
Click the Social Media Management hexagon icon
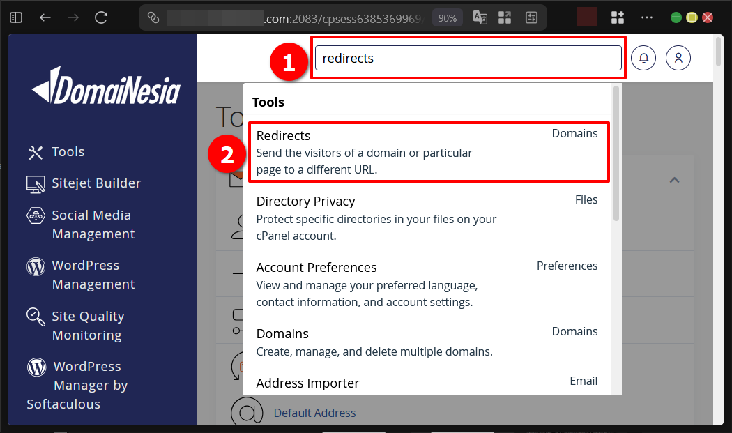click(x=35, y=215)
